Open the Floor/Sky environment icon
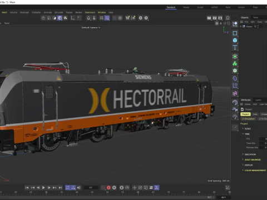This screenshot has height=200, width=267. point(235,102)
